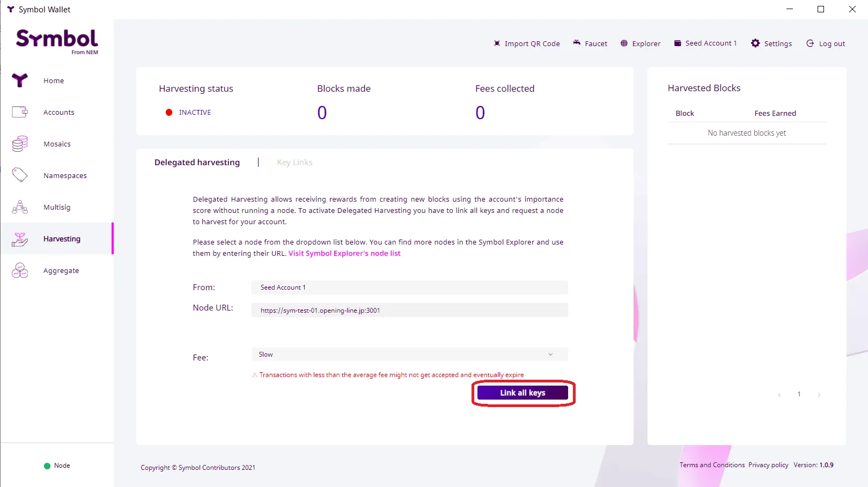Click Import QR Code in the top bar
The height and width of the screenshot is (487, 868).
pyautogui.click(x=527, y=43)
